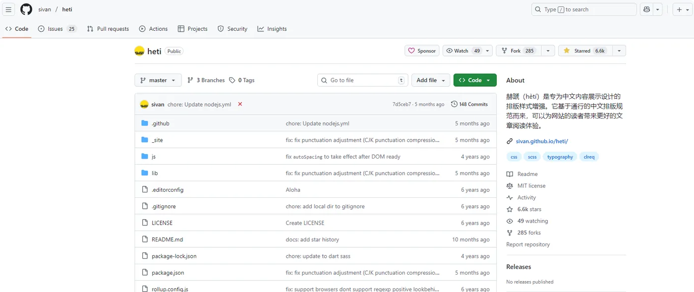
Task: Go to the Insights tab
Action: click(x=272, y=29)
